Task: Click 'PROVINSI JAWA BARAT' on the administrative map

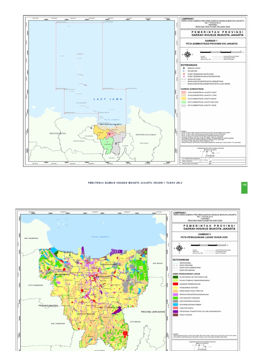Action: [x=146, y=134]
